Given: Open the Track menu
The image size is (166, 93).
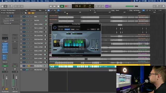Looking at the screenshot, I should click(x=22, y=1).
